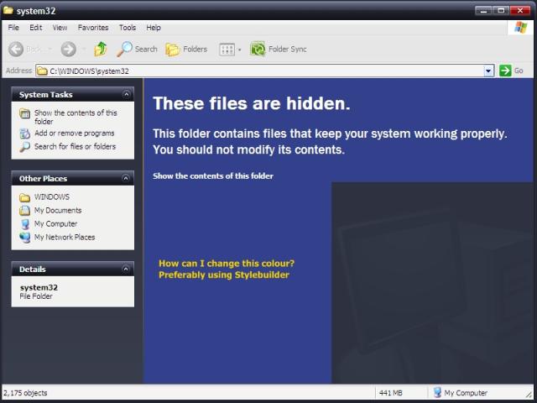Launch the Folder Sync tool

tap(279, 50)
